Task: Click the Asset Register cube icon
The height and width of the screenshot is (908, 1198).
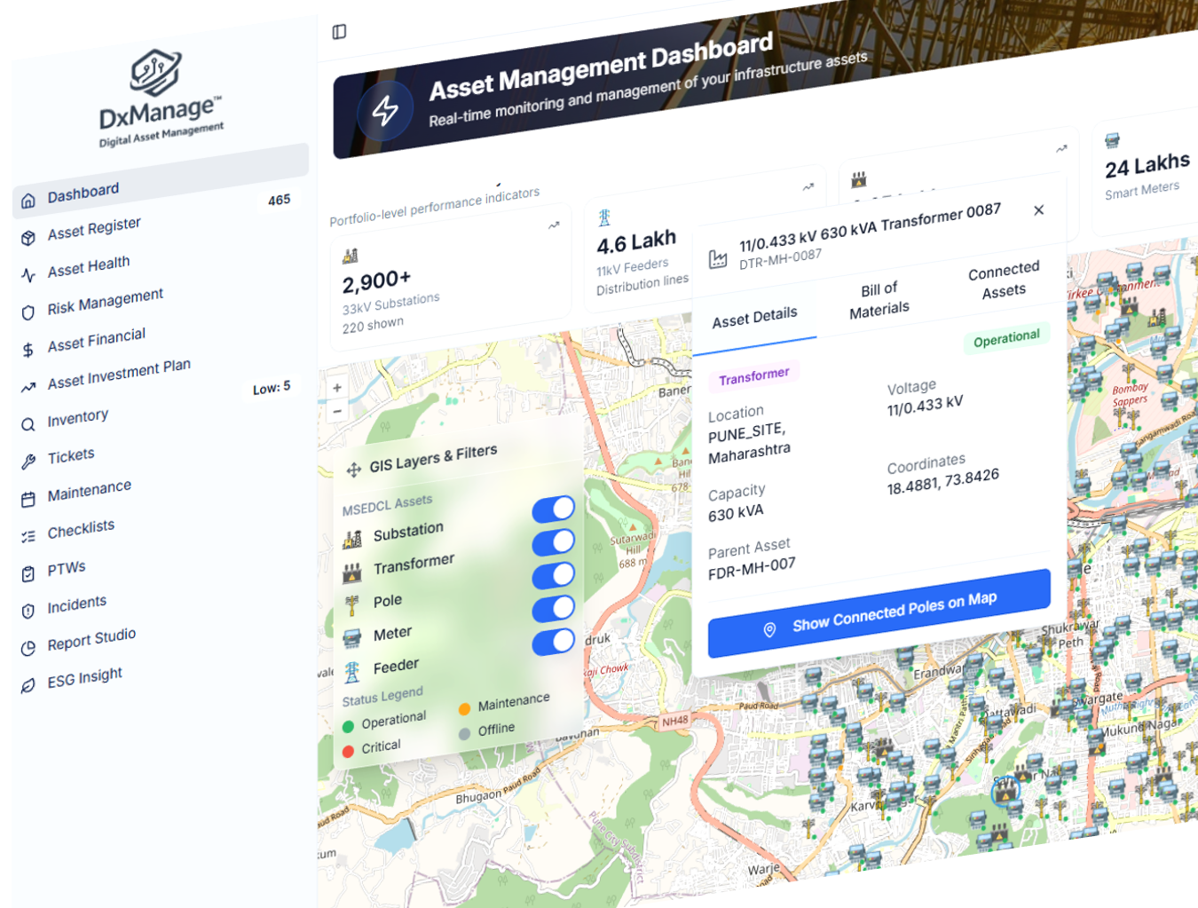Action: [x=28, y=238]
